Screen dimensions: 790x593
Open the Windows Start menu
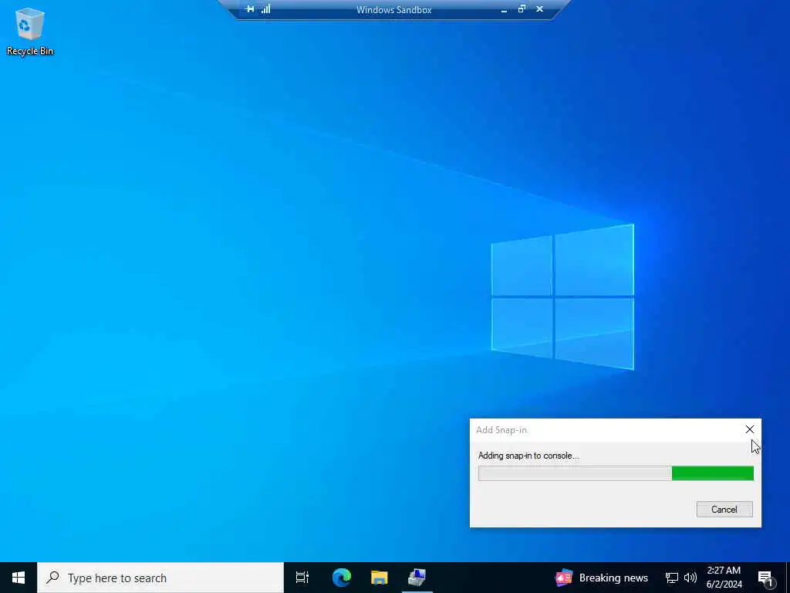point(19,578)
